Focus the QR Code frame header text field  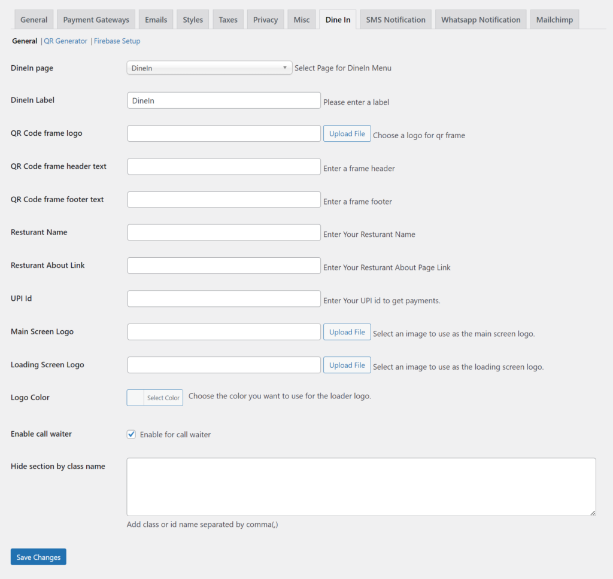224,166
